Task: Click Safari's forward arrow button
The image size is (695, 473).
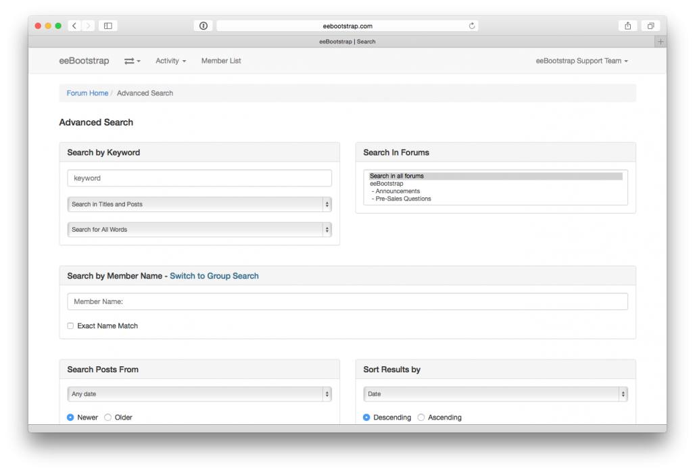Action: [x=88, y=26]
